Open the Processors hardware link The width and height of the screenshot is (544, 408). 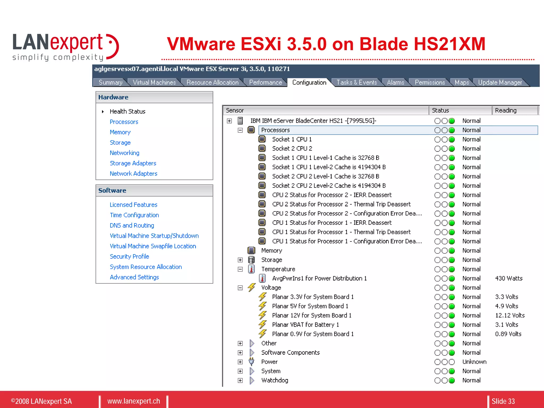[124, 122]
